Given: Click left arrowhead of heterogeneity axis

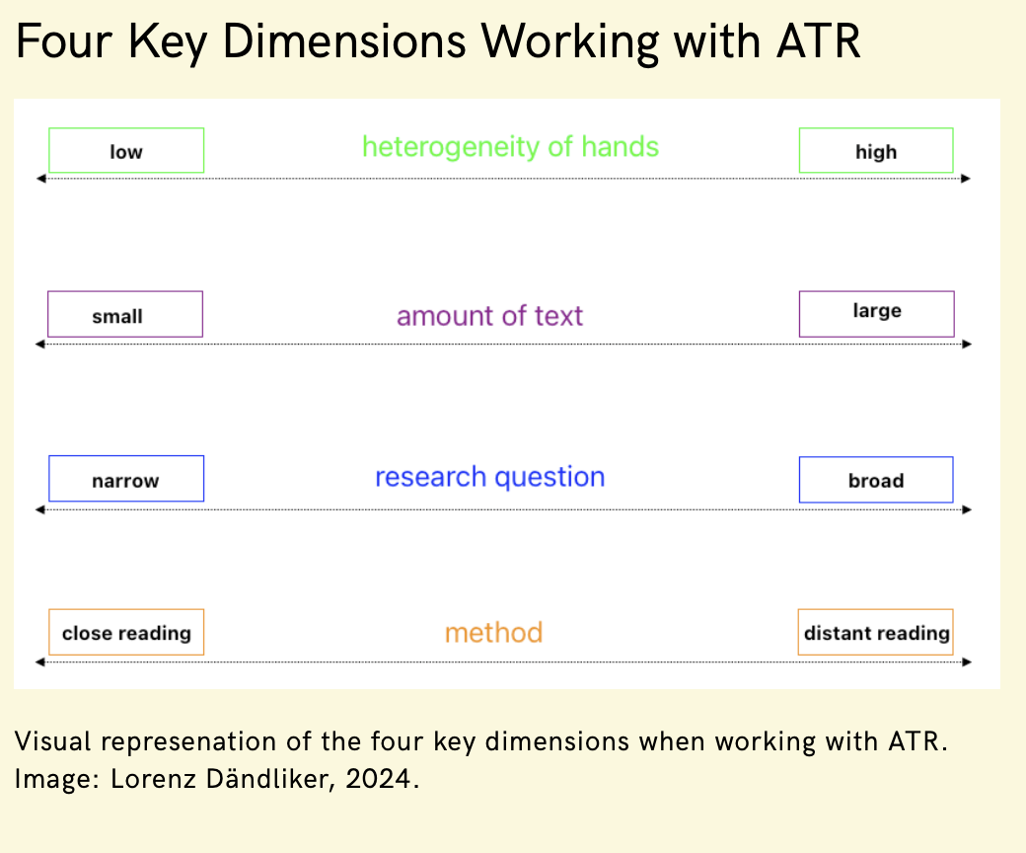Looking at the screenshot, I should click(x=40, y=179).
